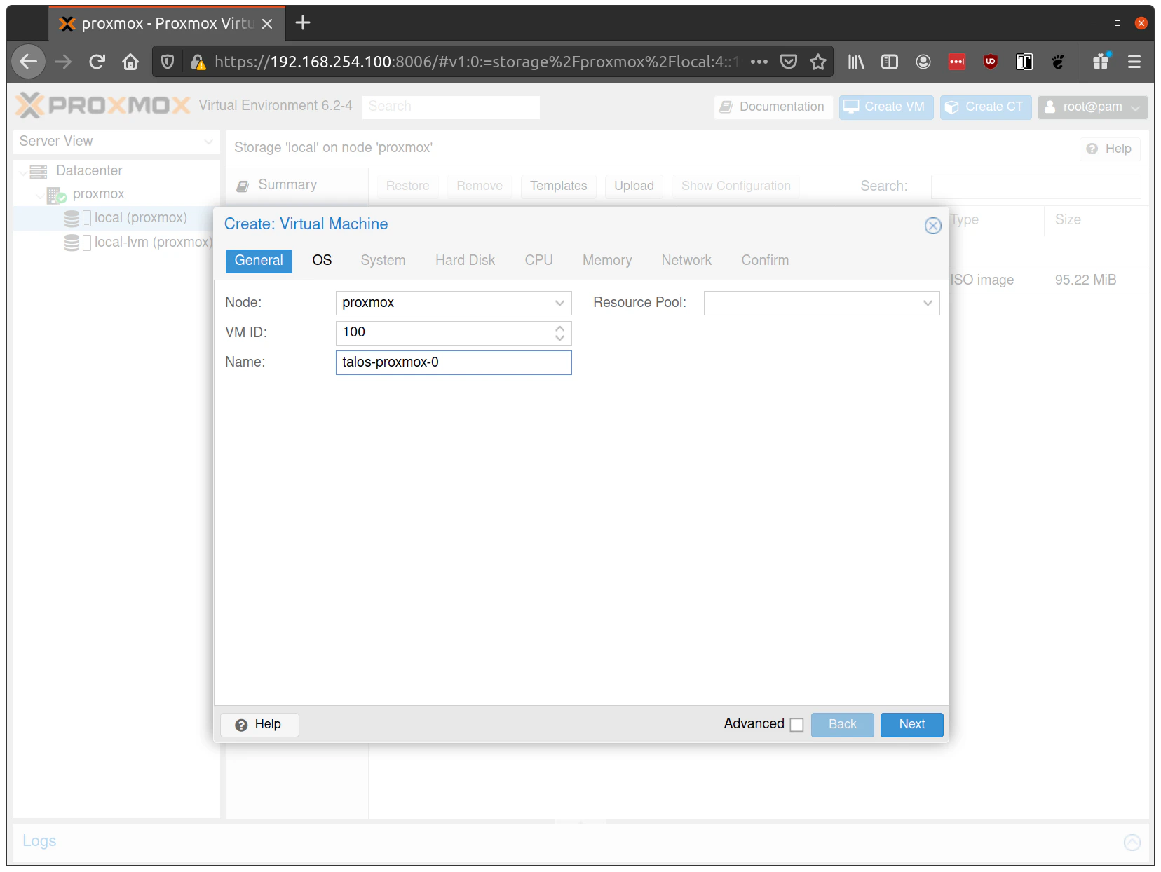Open a new browser tab
1161x872 pixels.
[303, 23]
